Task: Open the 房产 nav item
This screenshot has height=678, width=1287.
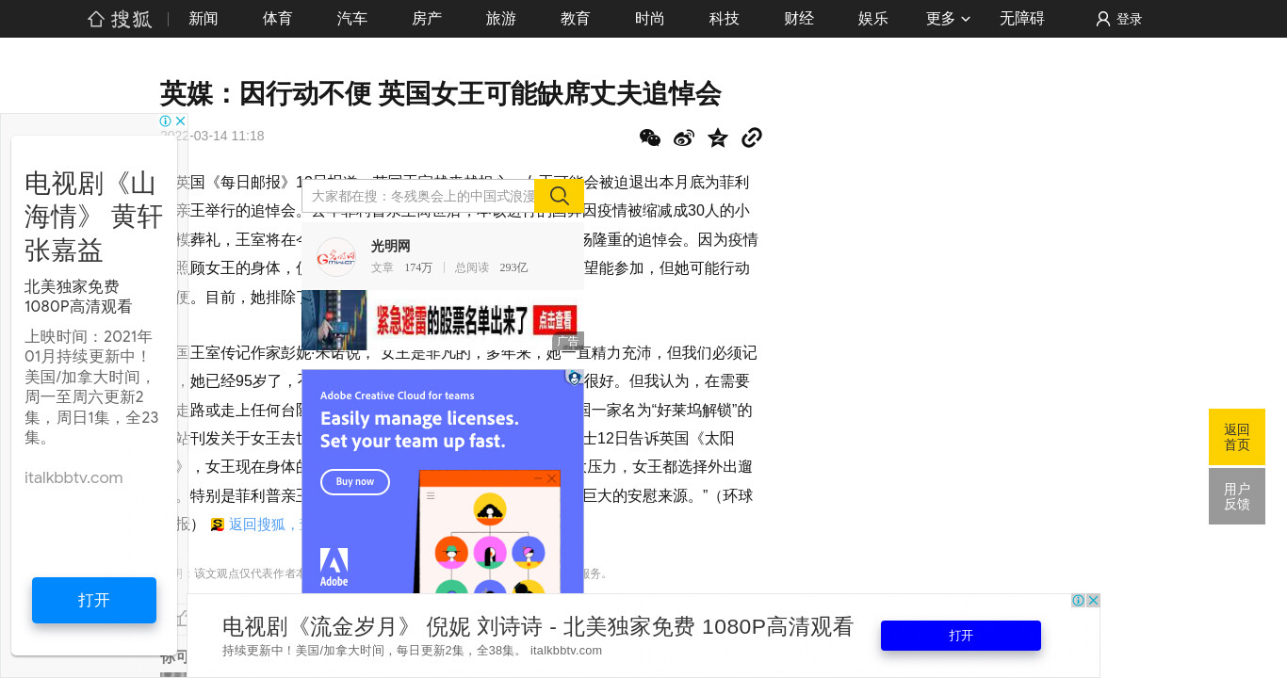Action: (x=427, y=19)
